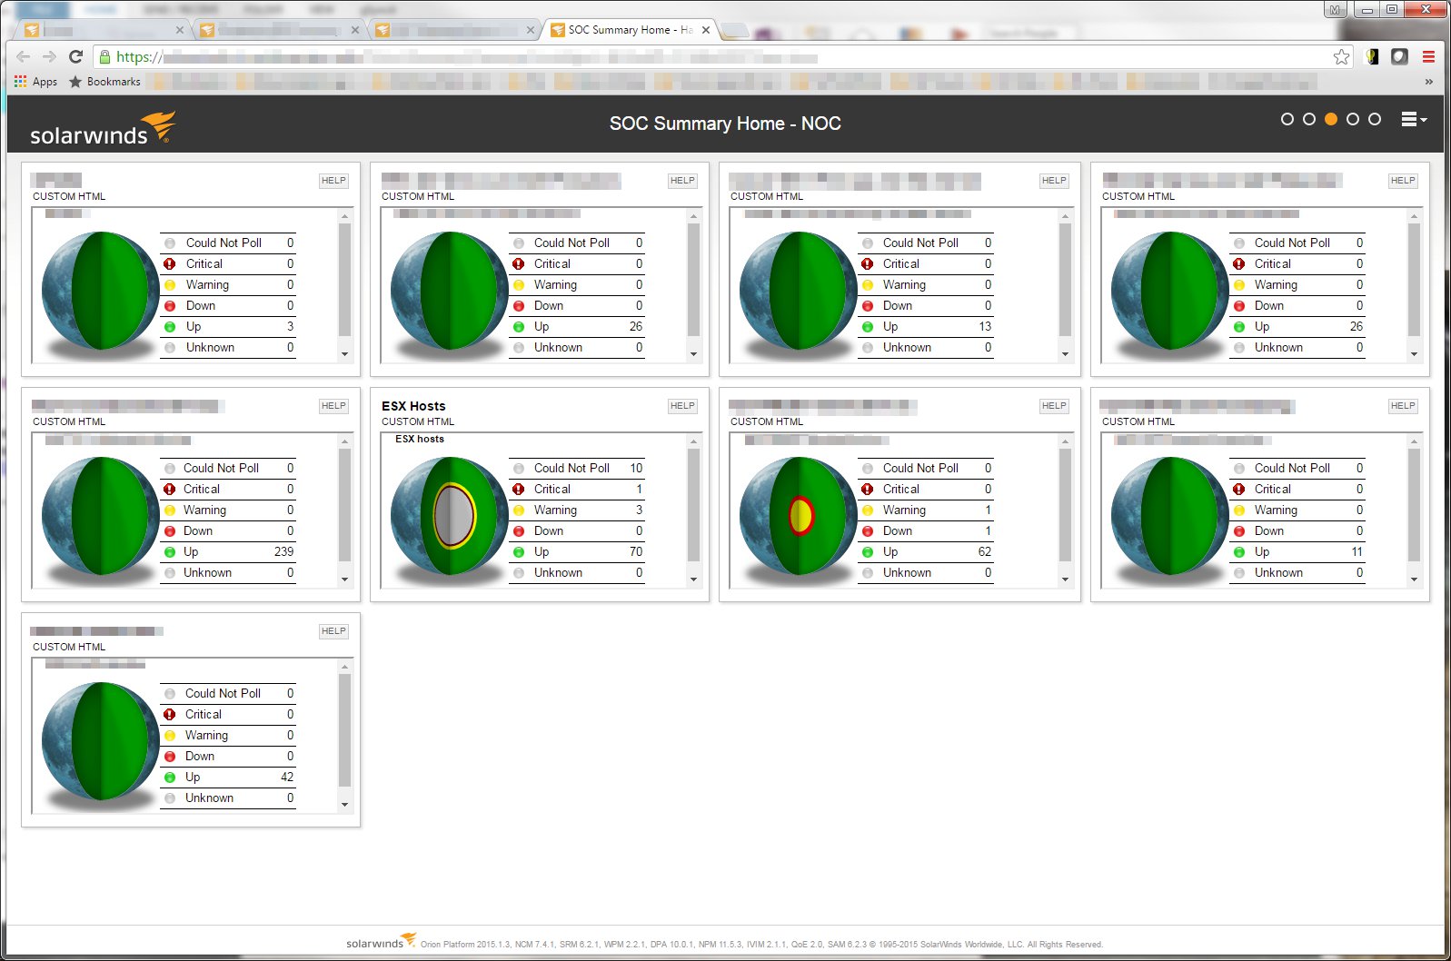Screen dimensions: 1451x961
Task: Click the Unknown label in the 11 Up widget
Action: click(x=1278, y=573)
